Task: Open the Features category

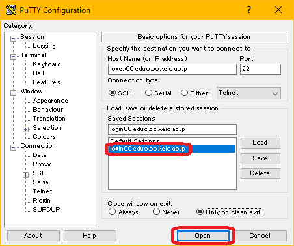Action: coord(46,82)
